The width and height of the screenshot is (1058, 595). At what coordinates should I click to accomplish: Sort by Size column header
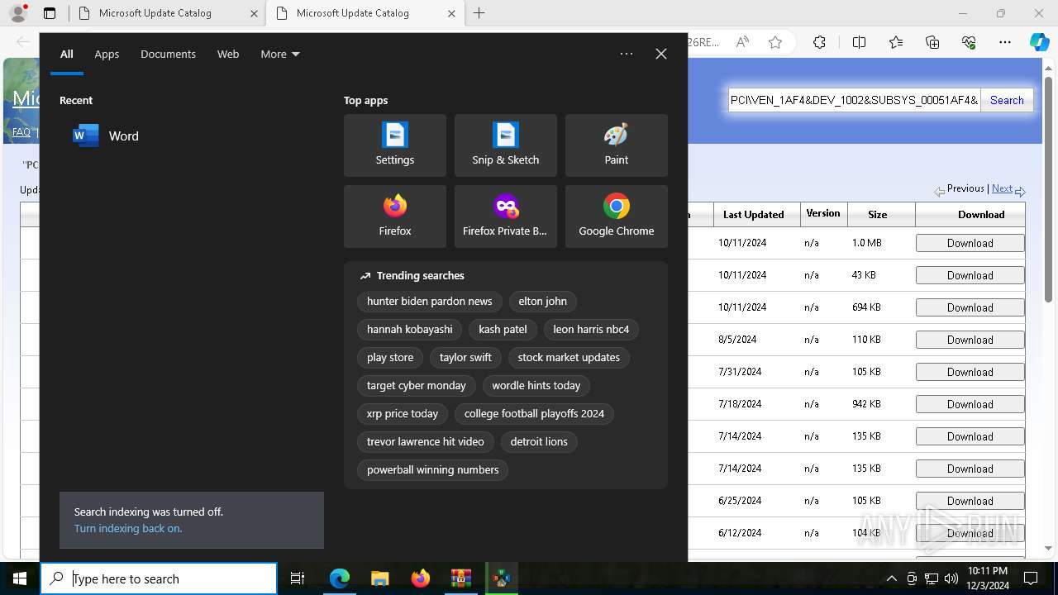[878, 214]
